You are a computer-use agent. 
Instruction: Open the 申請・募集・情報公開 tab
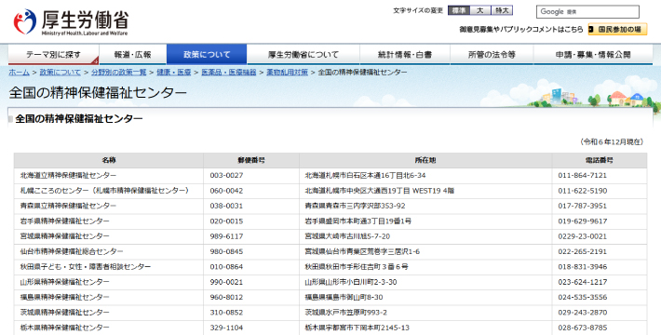point(593,54)
